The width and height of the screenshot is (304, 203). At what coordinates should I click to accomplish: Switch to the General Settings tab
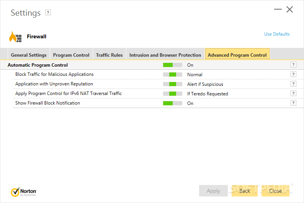click(29, 55)
